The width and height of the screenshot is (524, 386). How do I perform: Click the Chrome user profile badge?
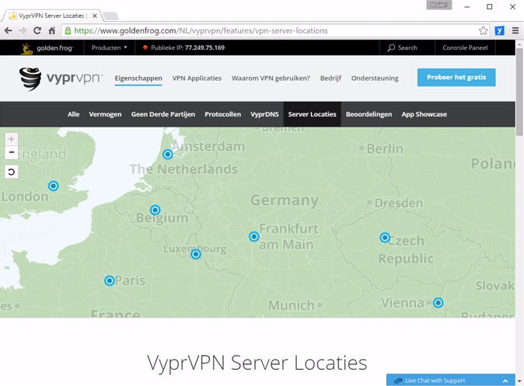point(438,5)
